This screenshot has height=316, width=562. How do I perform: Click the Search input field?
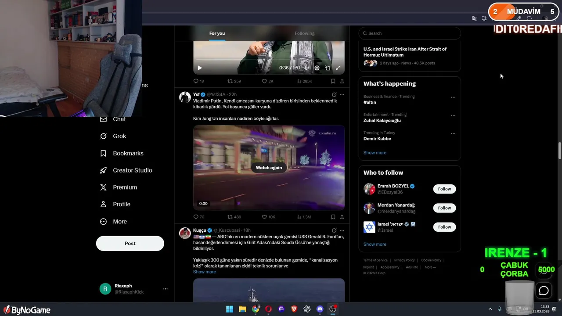click(410, 33)
